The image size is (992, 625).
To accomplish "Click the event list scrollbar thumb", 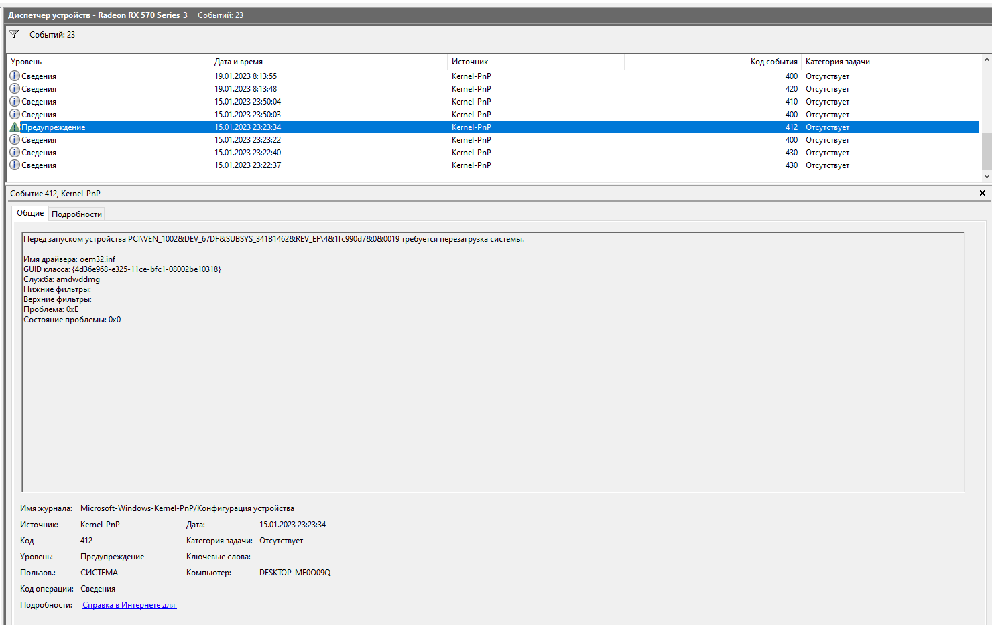I will [987, 151].
